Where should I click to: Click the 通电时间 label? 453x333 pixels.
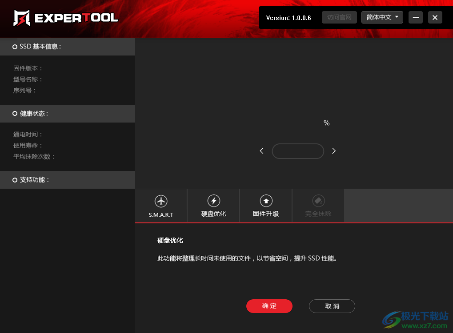click(28, 135)
